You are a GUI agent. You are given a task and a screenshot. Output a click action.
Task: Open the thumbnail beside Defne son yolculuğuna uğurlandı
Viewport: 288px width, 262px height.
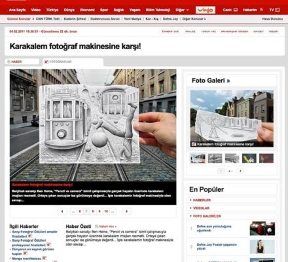click(262, 229)
